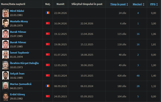Click Mustafa Aksoy's portrait photo
This screenshot has height=102, width=161.
coord(5,24)
